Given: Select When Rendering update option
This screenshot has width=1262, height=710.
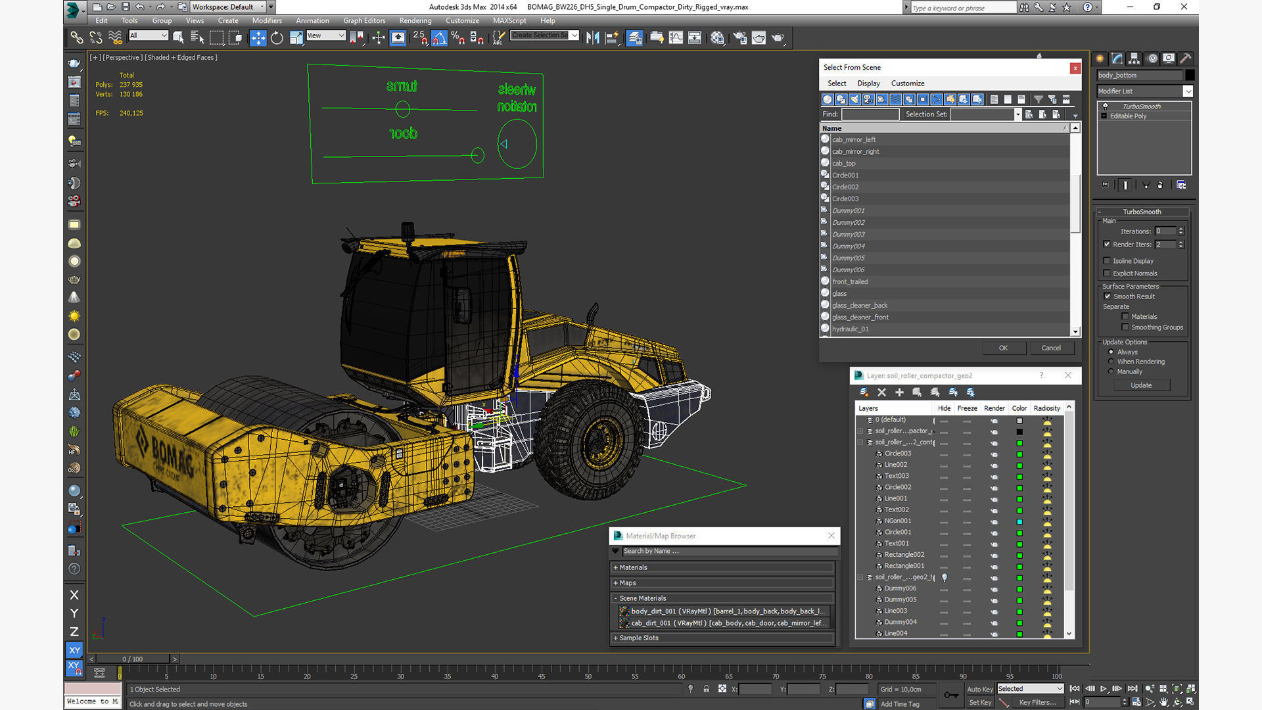Looking at the screenshot, I should coord(1111,362).
